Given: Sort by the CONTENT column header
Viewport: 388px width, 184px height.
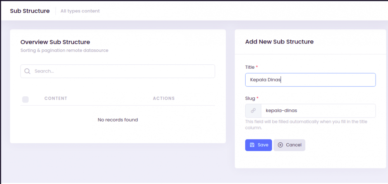Looking at the screenshot, I should coord(56,99).
